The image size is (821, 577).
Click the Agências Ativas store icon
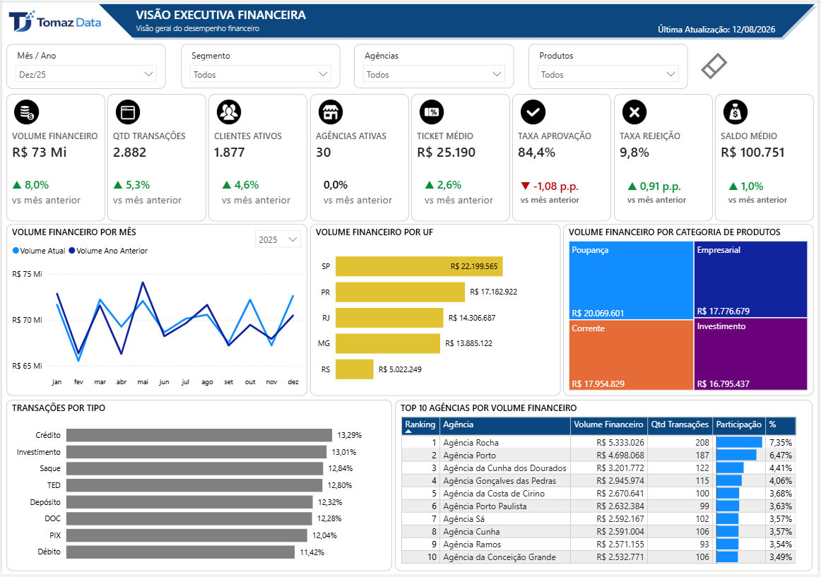(331, 112)
